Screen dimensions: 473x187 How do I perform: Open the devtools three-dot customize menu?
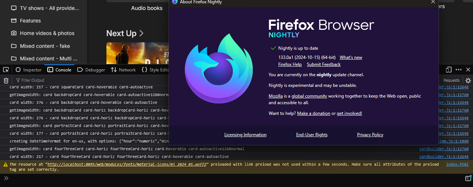[x=459, y=70]
